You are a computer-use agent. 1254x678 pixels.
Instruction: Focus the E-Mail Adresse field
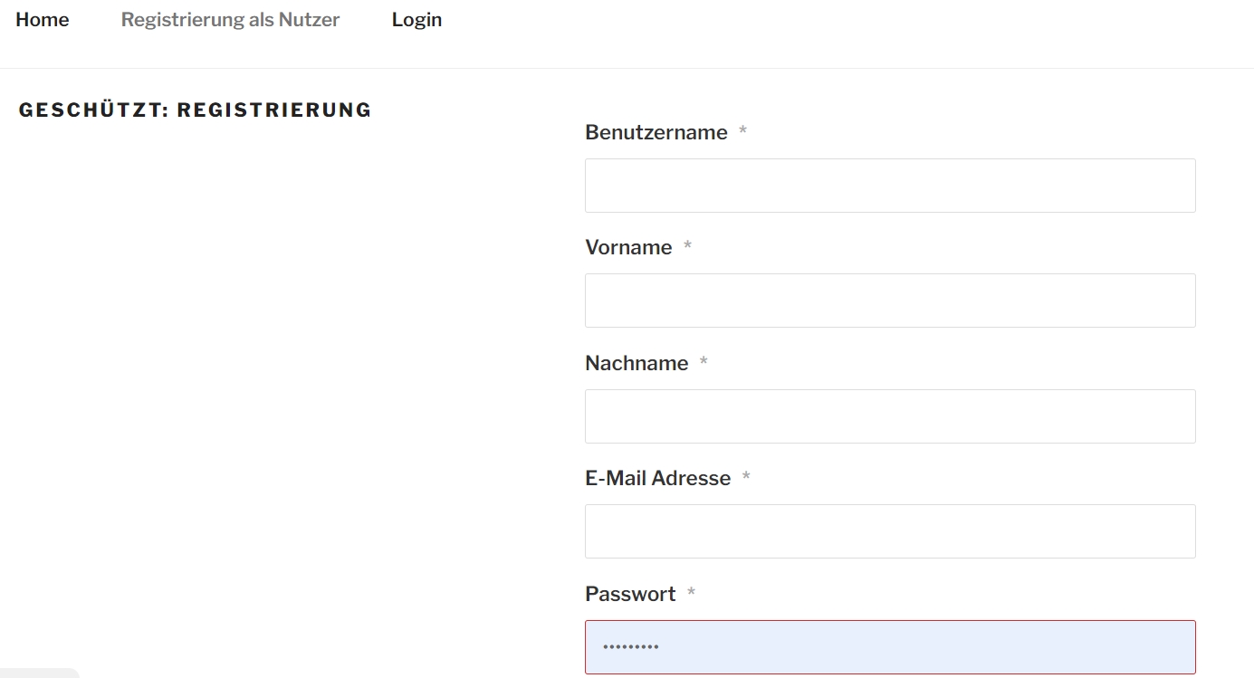point(889,531)
